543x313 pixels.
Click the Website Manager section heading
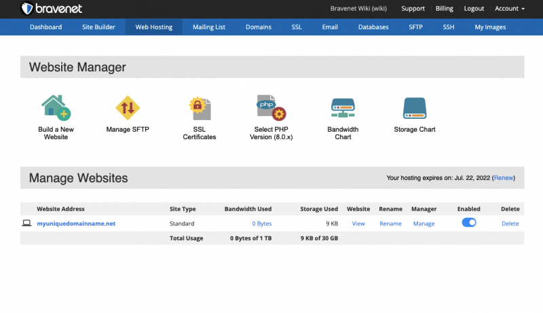point(77,67)
